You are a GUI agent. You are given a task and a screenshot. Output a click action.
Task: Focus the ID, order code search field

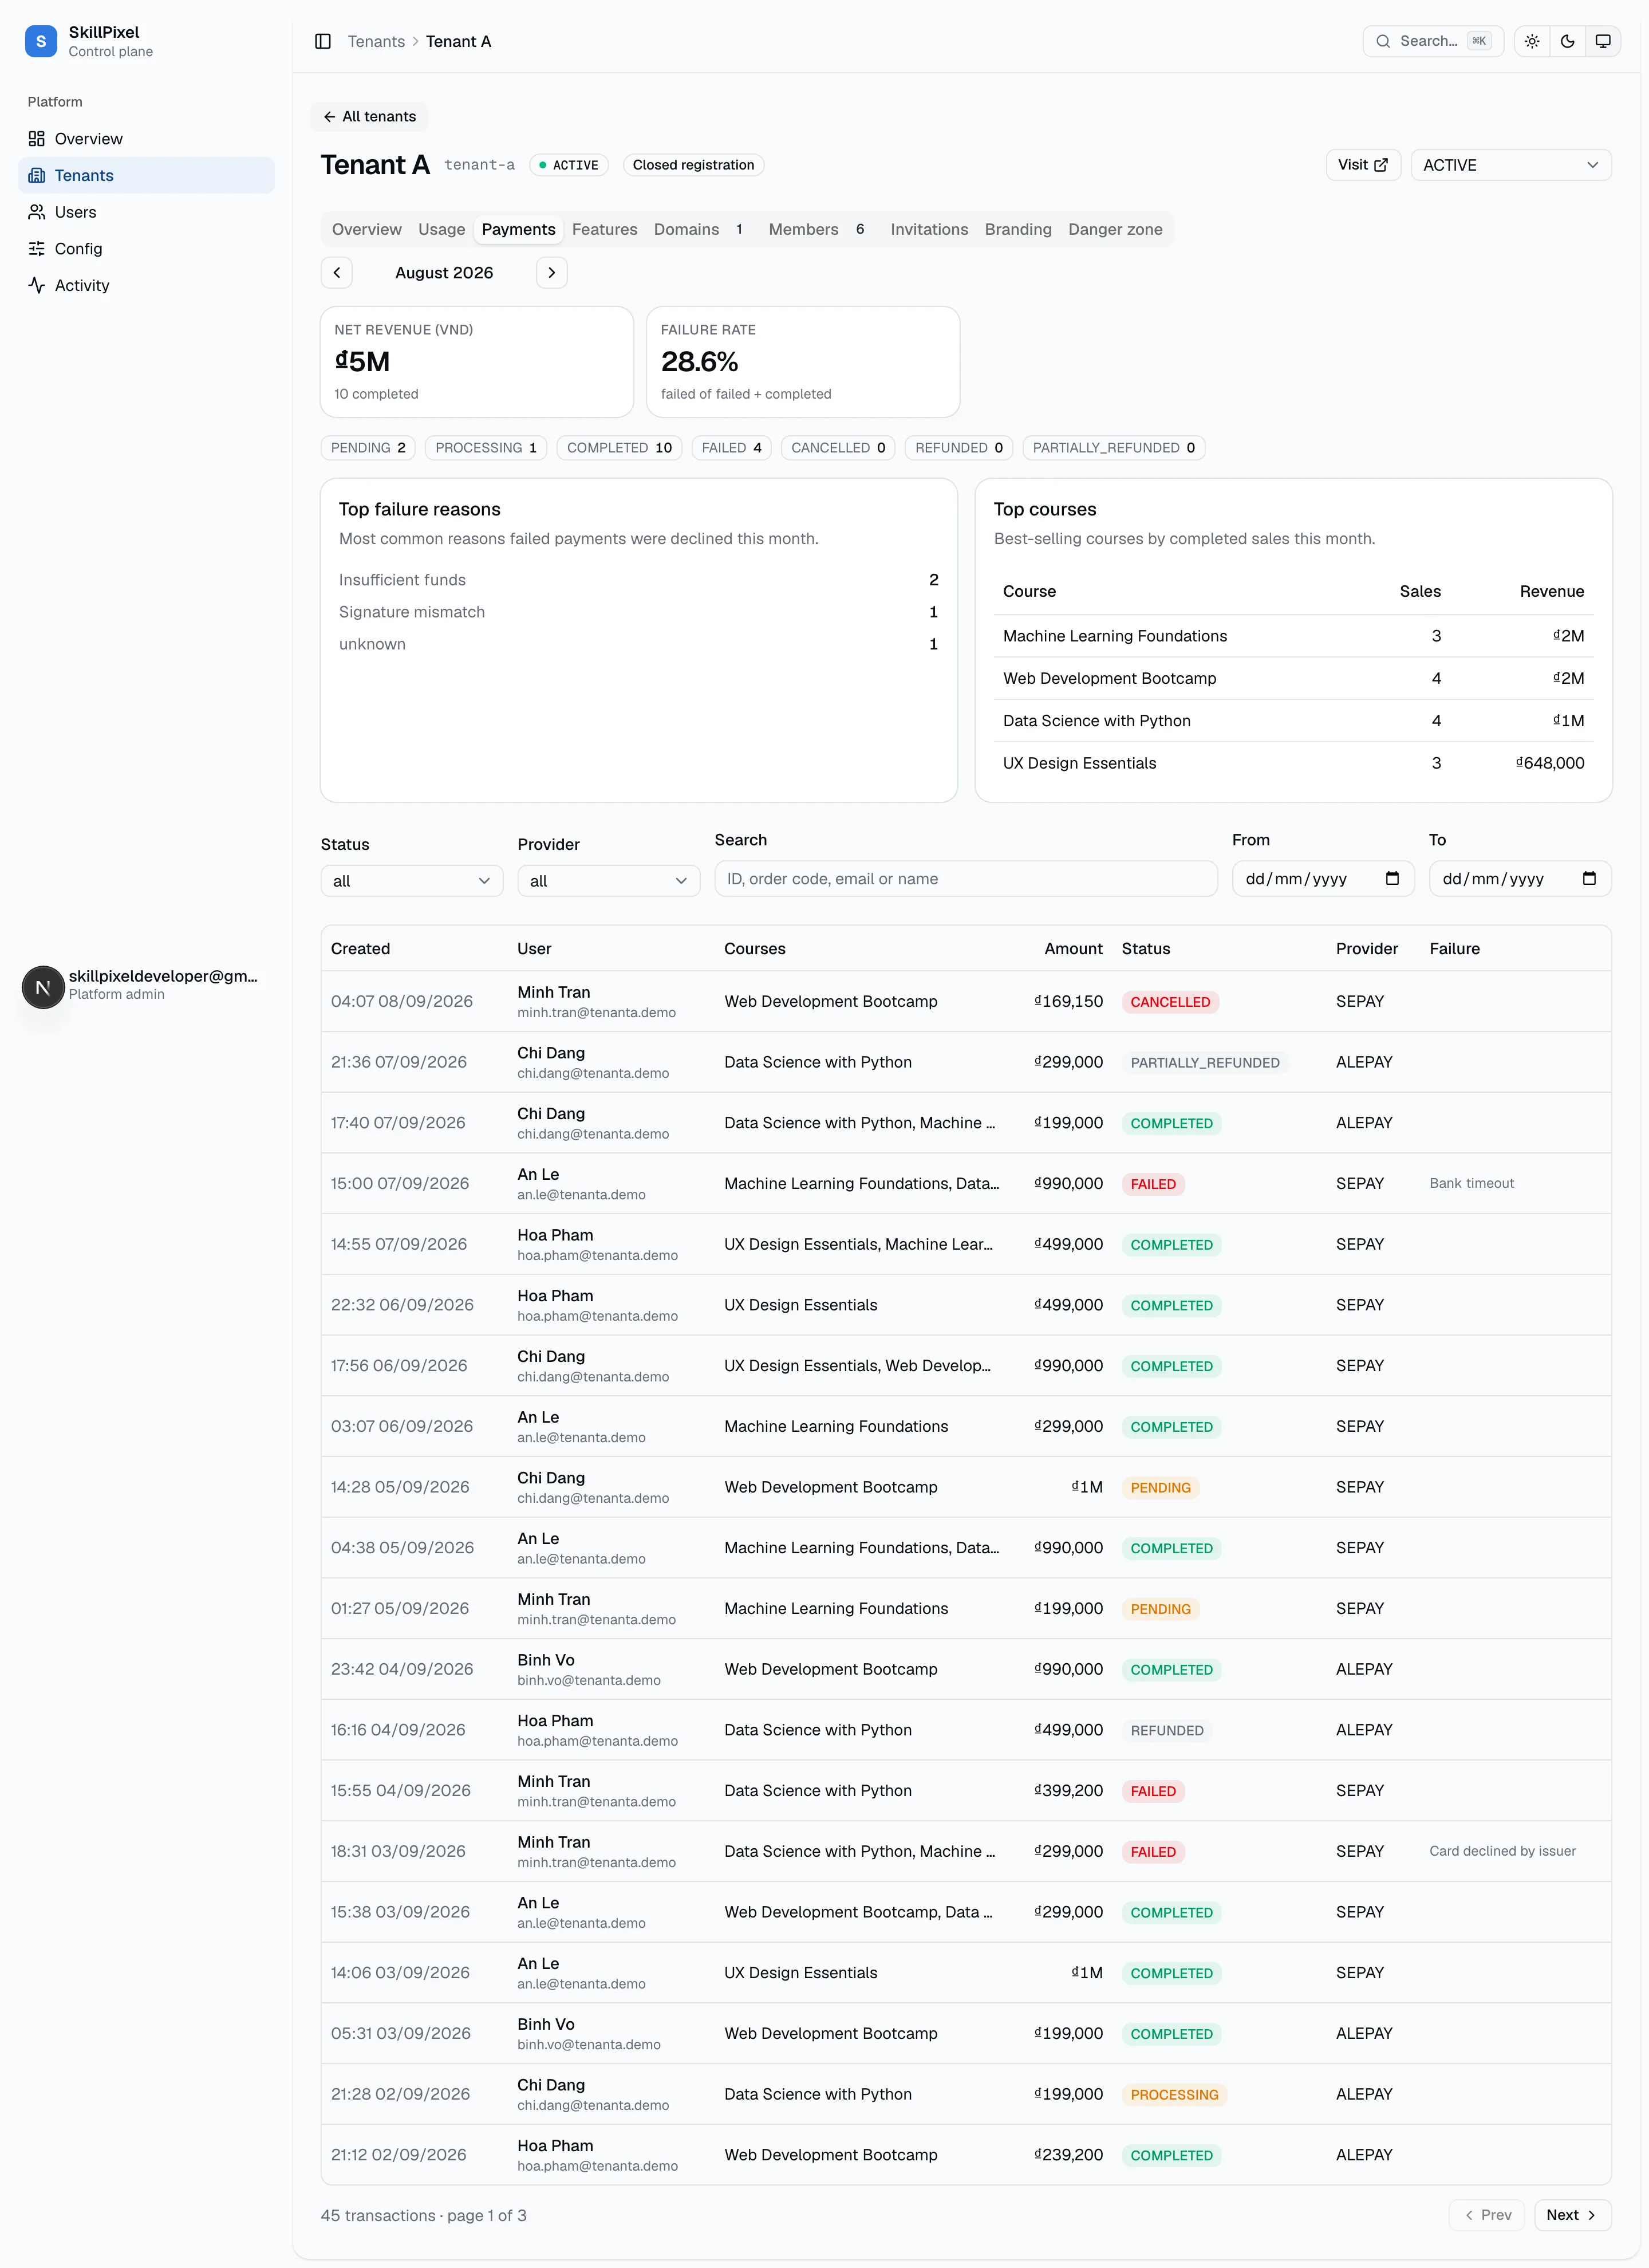click(966, 879)
